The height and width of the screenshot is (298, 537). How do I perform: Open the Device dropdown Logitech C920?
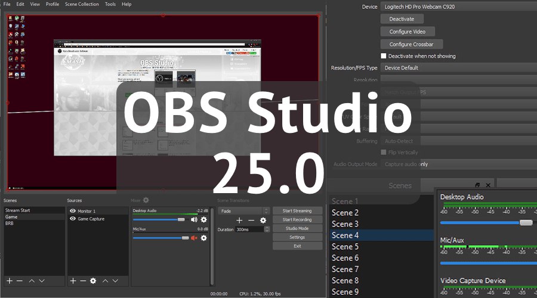pos(459,7)
